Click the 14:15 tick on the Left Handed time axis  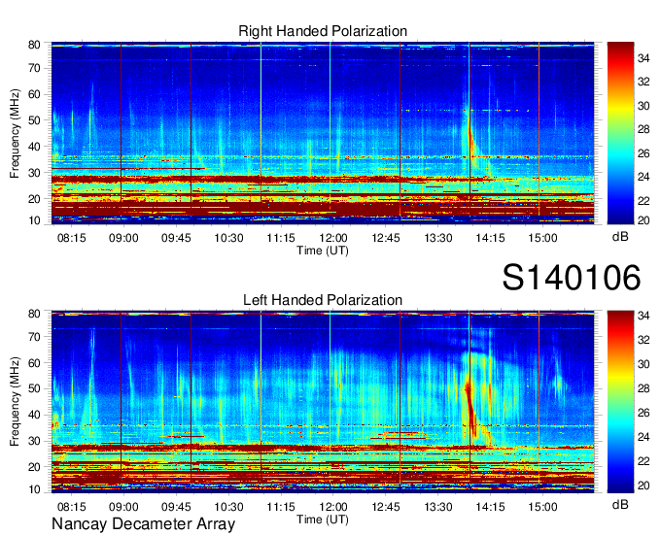490,507
